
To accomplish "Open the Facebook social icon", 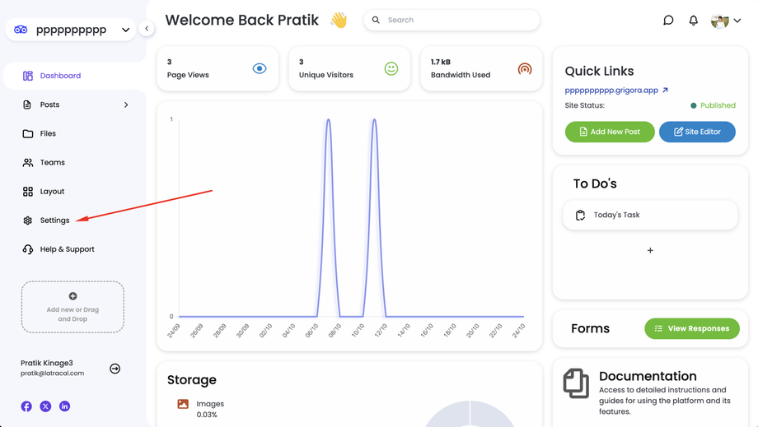I will [26, 406].
